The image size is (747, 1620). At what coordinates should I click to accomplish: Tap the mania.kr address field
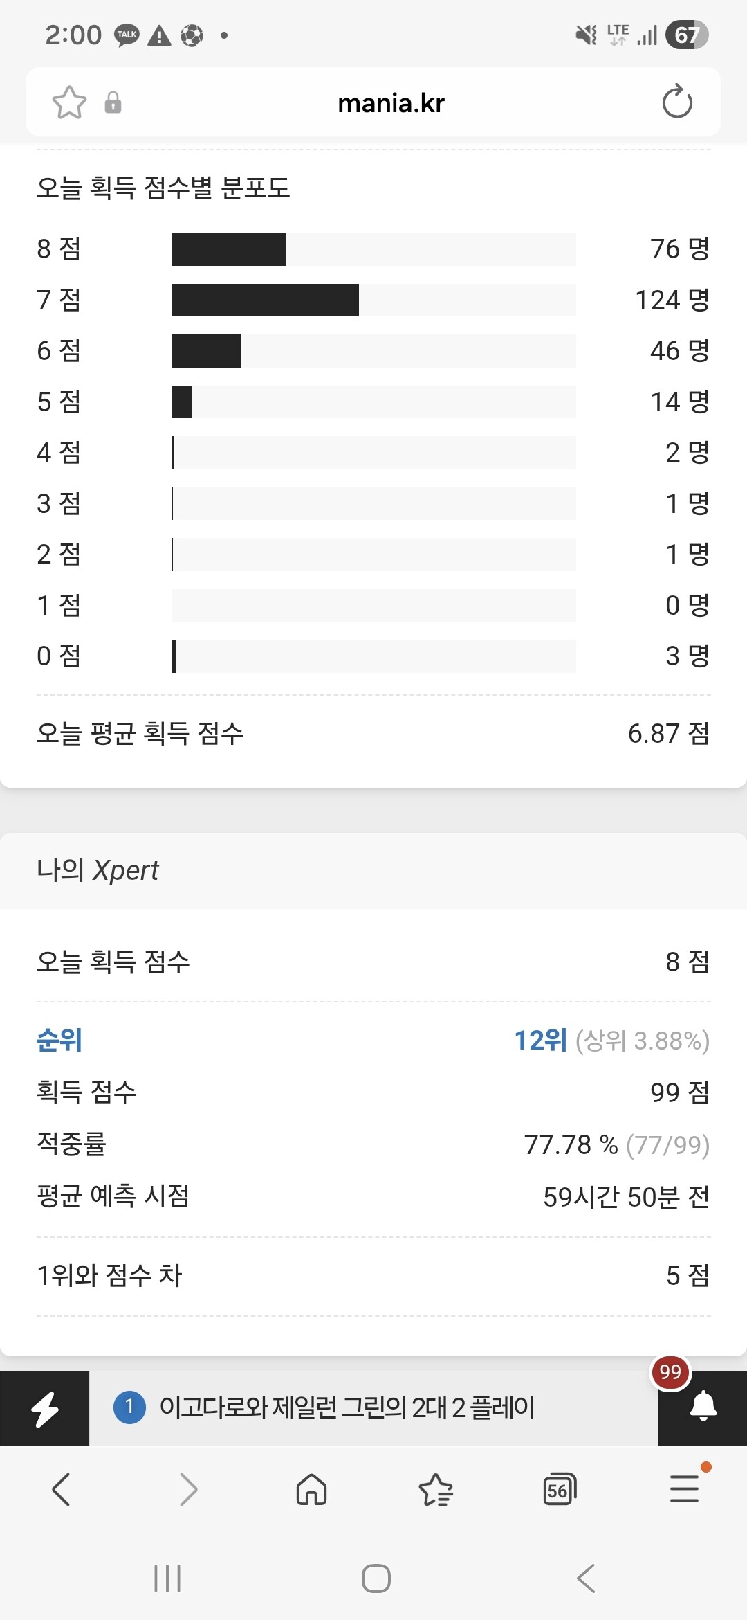pyautogui.click(x=391, y=103)
